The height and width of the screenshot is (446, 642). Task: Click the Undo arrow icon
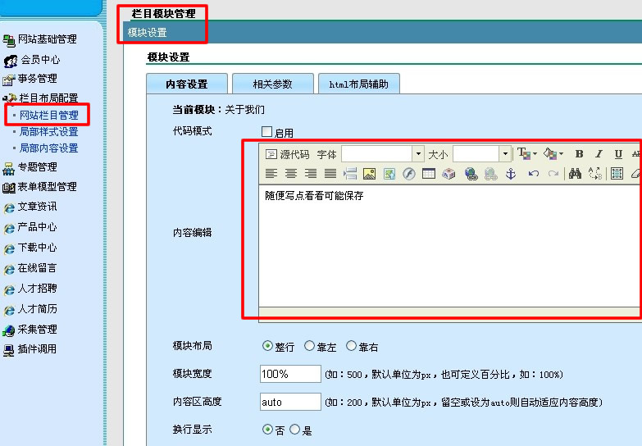pyautogui.click(x=534, y=174)
